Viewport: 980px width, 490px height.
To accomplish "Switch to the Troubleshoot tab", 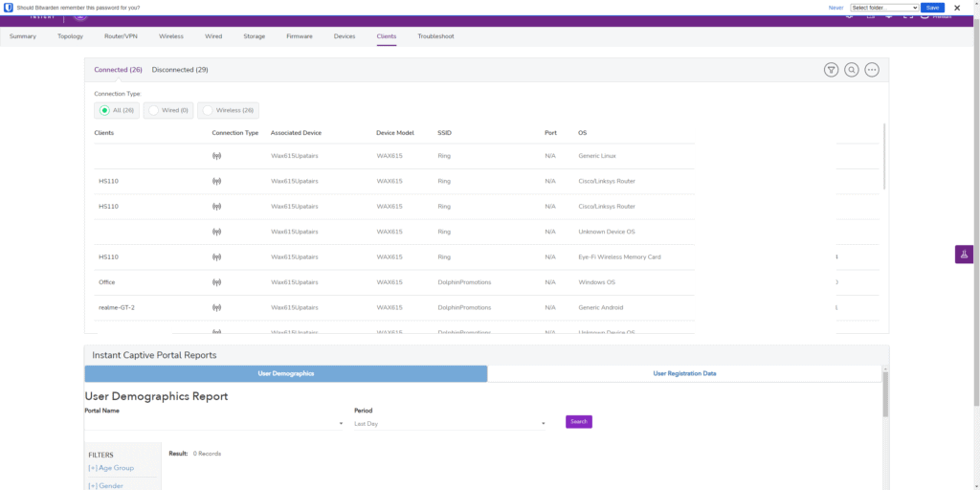I will [435, 36].
